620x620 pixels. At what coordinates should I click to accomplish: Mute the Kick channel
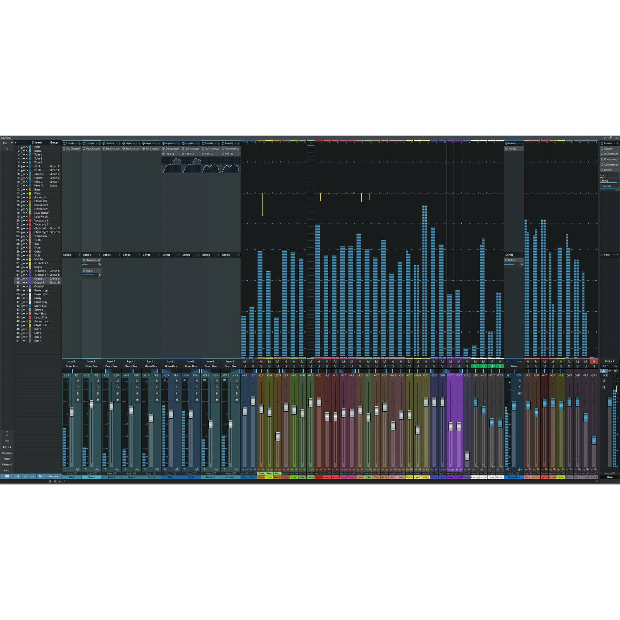click(x=78, y=381)
